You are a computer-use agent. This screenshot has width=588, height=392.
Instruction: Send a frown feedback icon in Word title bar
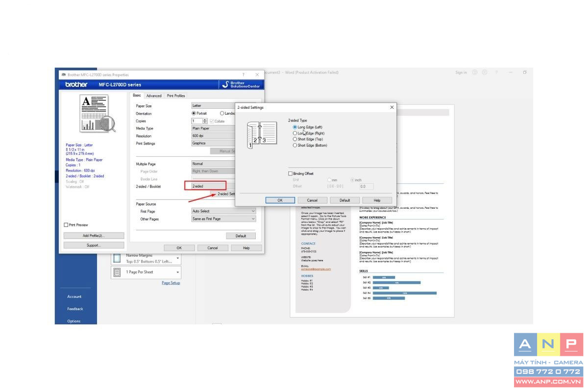(x=485, y=73)
